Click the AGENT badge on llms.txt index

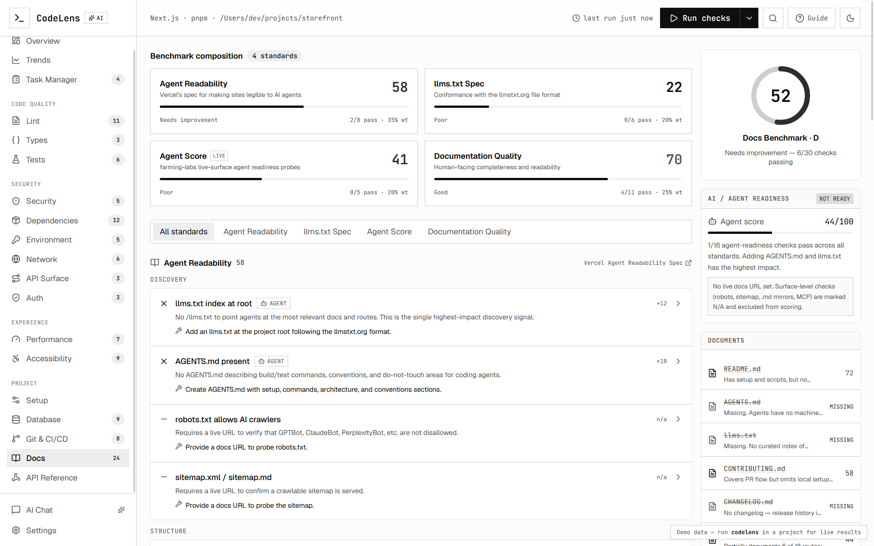click(274, 303)
